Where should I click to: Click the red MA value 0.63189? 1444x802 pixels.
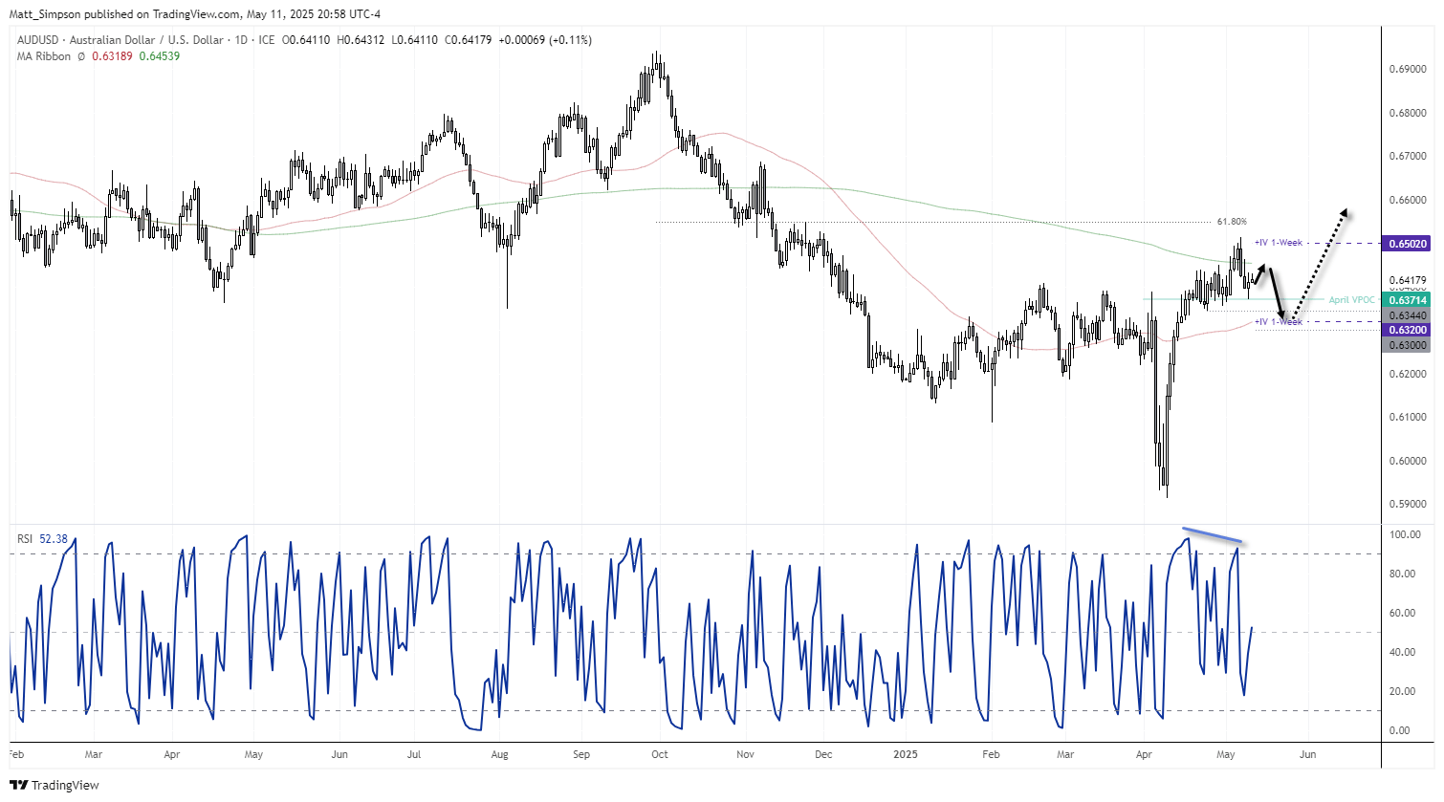click(x=113, y=56)
